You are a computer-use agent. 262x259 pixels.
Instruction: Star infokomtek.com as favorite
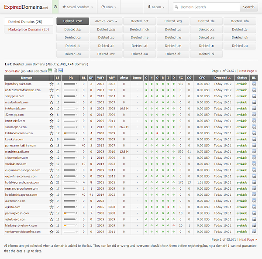point(52,109)
